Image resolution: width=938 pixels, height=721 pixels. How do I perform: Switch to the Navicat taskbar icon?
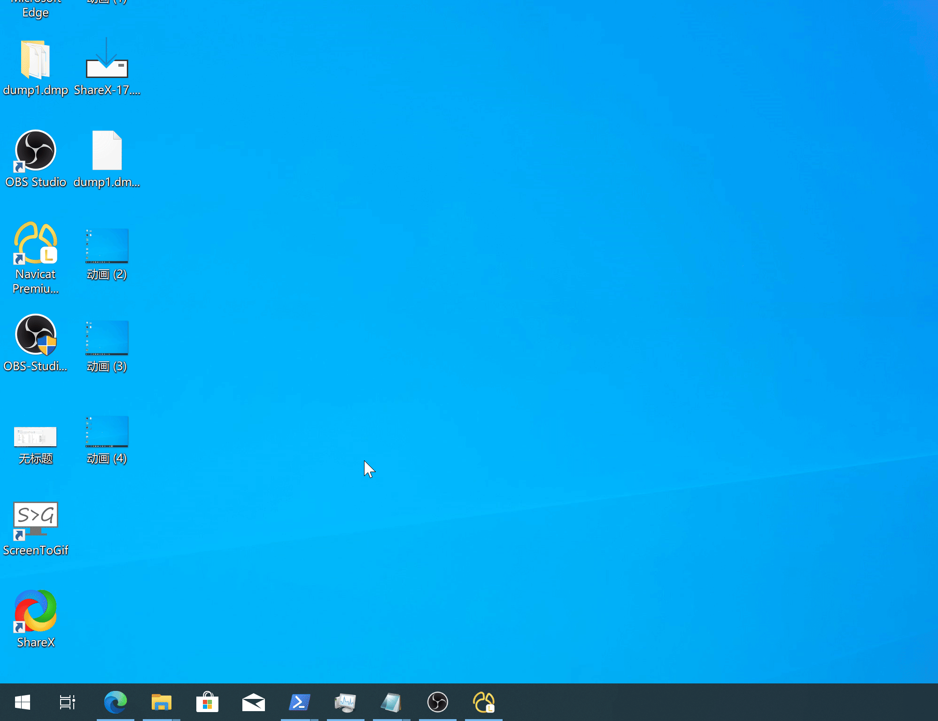coord(484,702)
